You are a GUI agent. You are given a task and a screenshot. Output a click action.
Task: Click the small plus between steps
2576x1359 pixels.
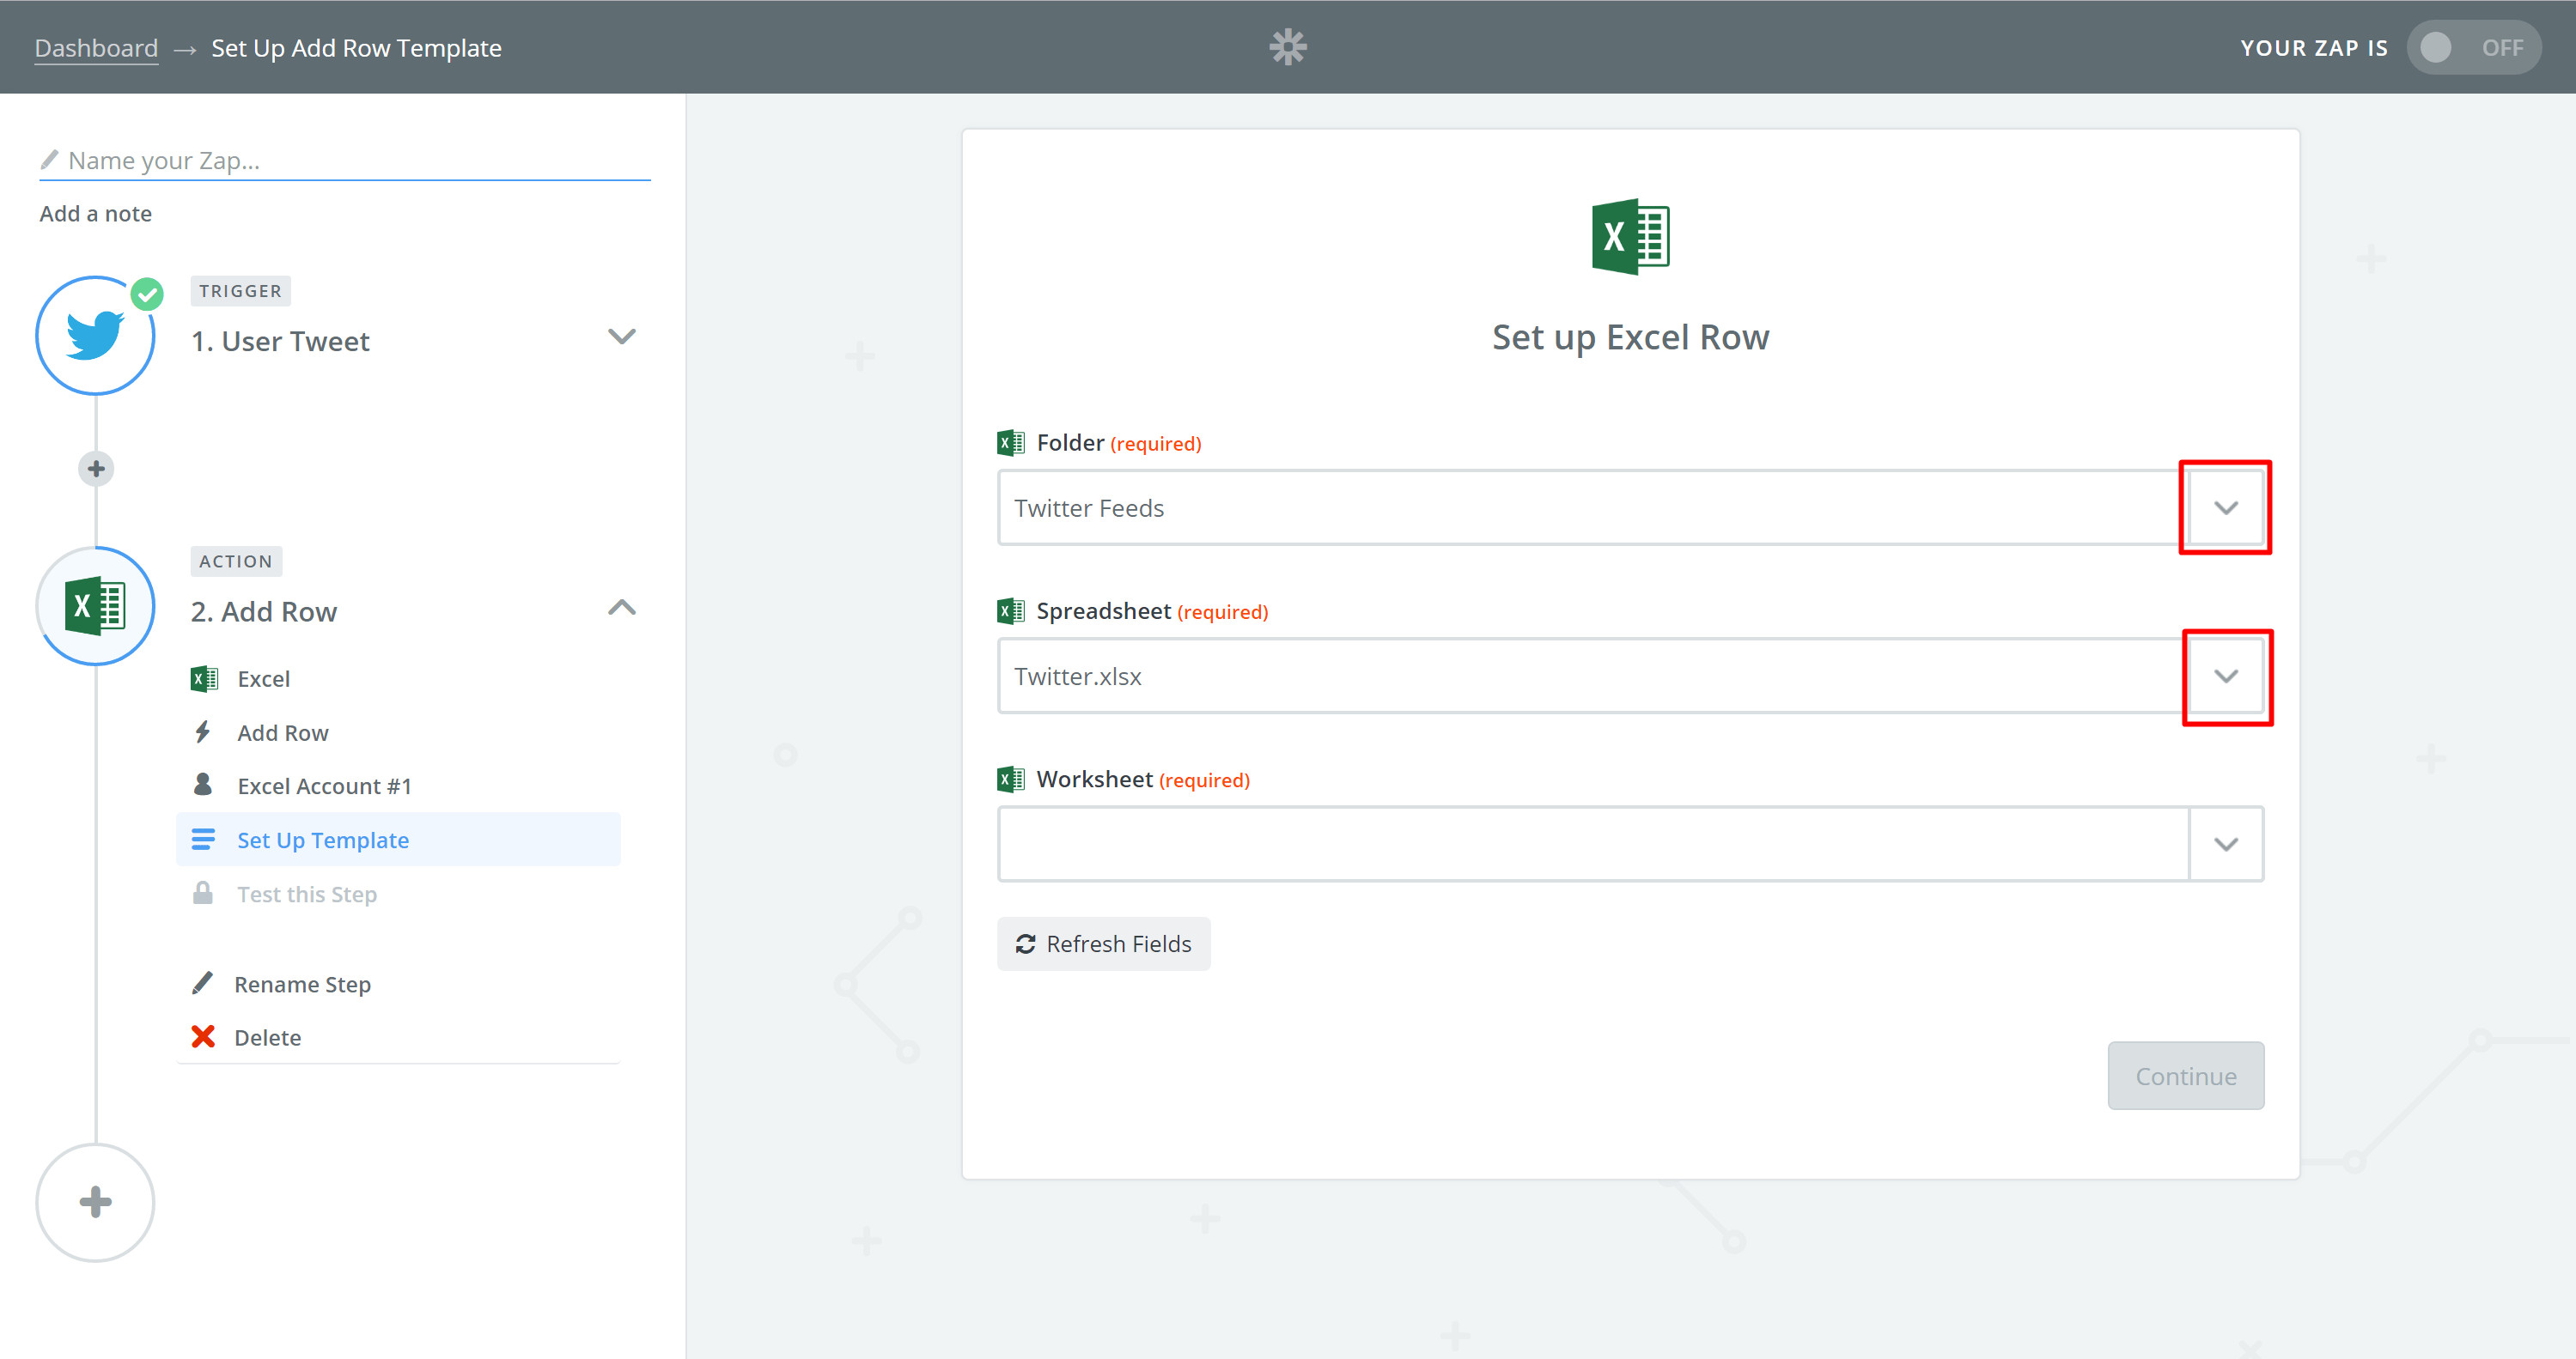(96, 469)
